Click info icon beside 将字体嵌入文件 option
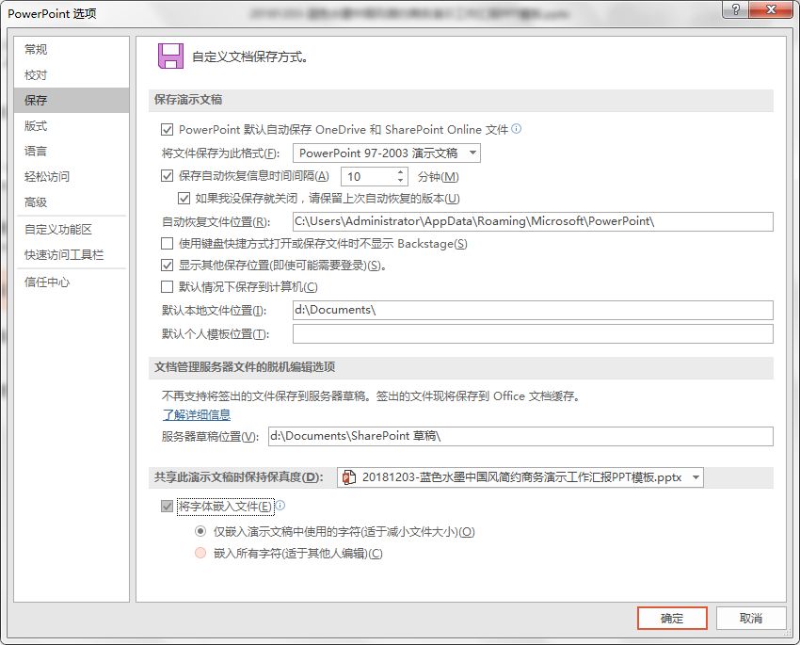The width and height of the screenshot is (800, 645). (282, 506)
